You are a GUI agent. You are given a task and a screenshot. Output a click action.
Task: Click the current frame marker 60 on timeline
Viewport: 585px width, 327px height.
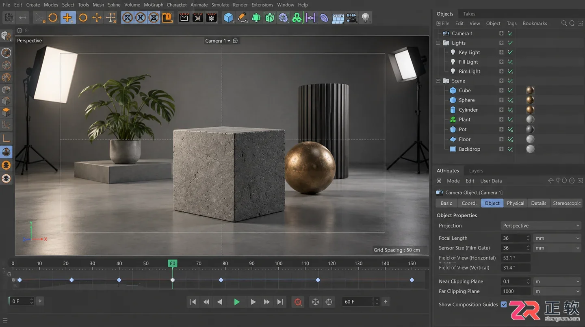tap(173, 264)
